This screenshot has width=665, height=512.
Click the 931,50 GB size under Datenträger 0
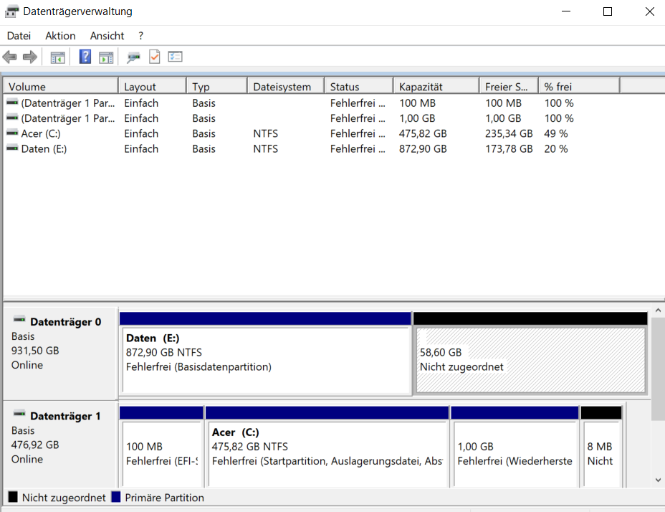pyautogui.click(x=35, y=351)
